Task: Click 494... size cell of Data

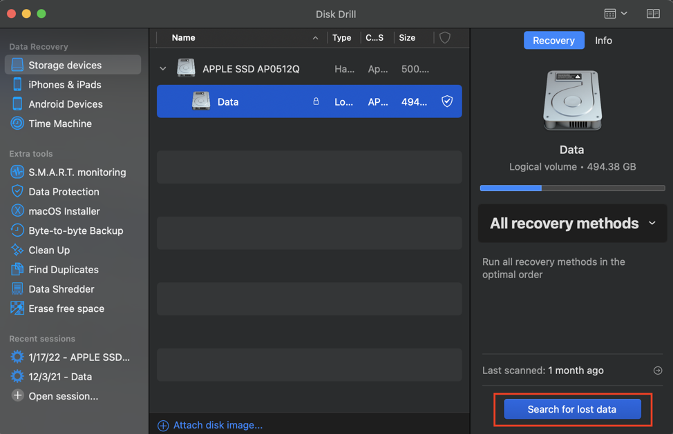Action: (x=414, y=102)
